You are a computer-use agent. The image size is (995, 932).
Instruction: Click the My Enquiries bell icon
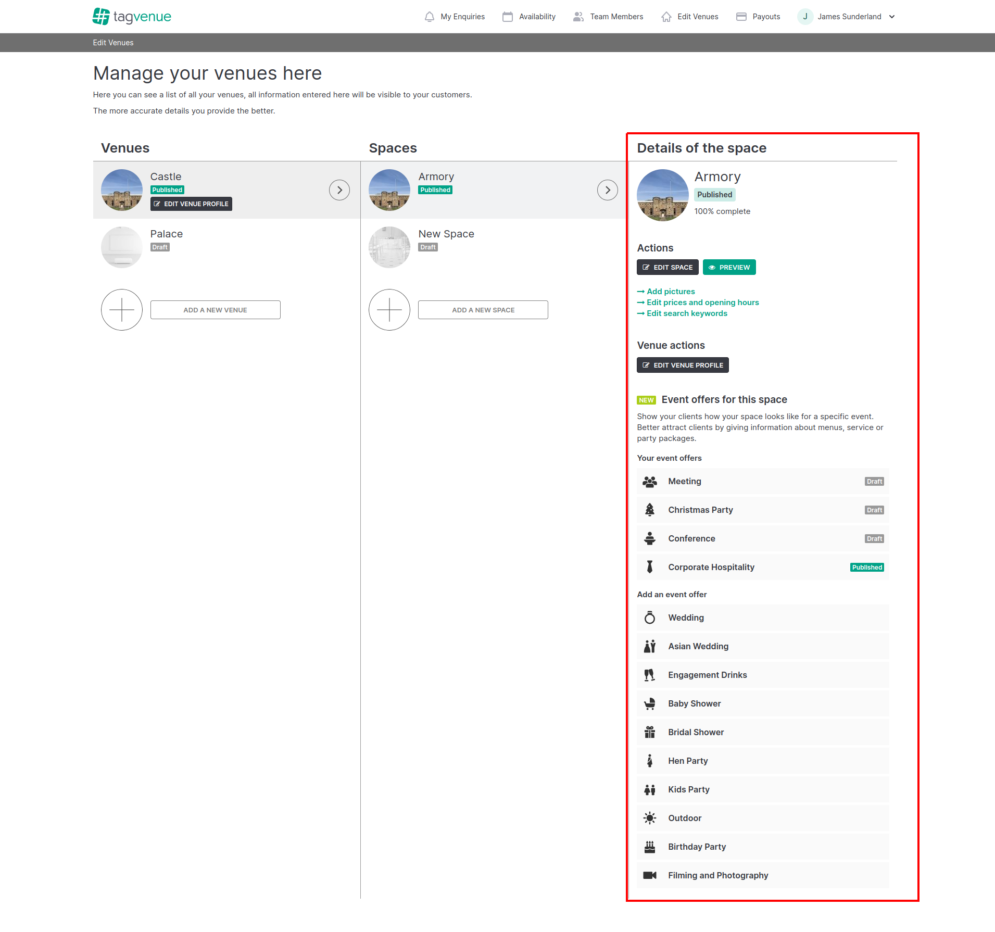430,17
